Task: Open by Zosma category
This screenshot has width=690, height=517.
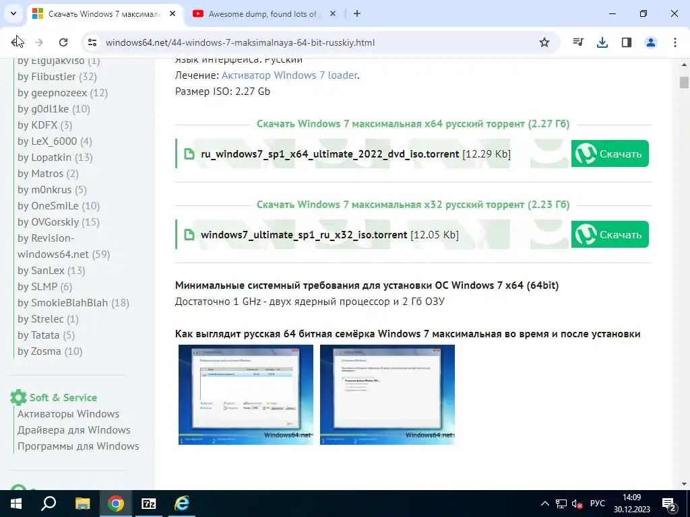Action: [39, 351]
